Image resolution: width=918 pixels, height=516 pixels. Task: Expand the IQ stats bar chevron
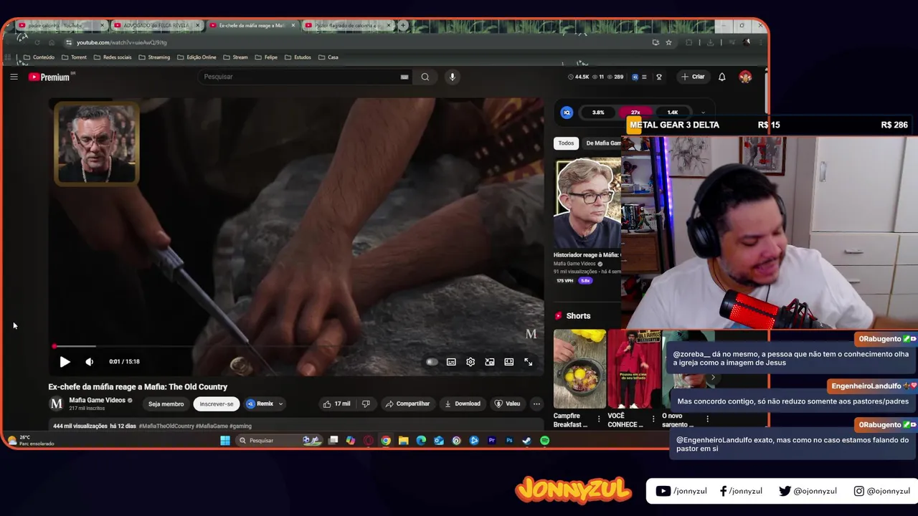coord(703,113)
